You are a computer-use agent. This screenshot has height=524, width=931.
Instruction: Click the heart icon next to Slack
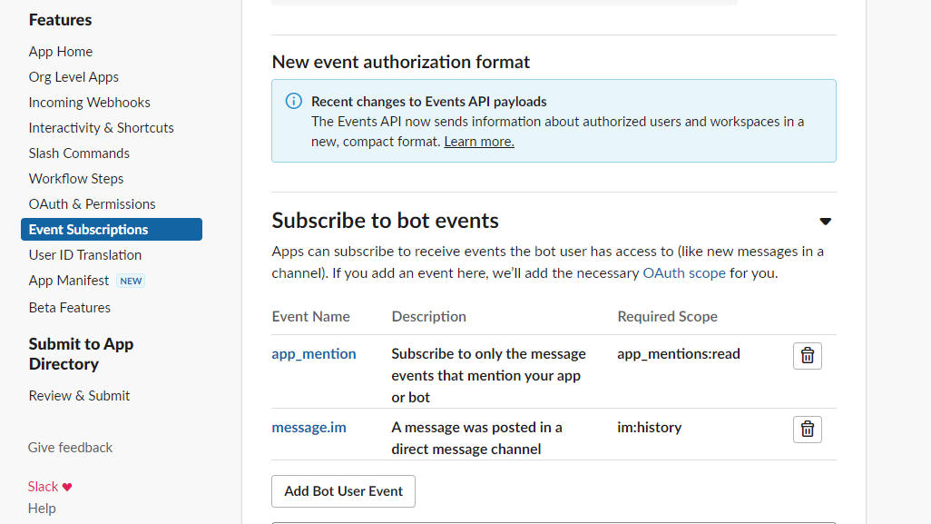(x=67, y=487)
